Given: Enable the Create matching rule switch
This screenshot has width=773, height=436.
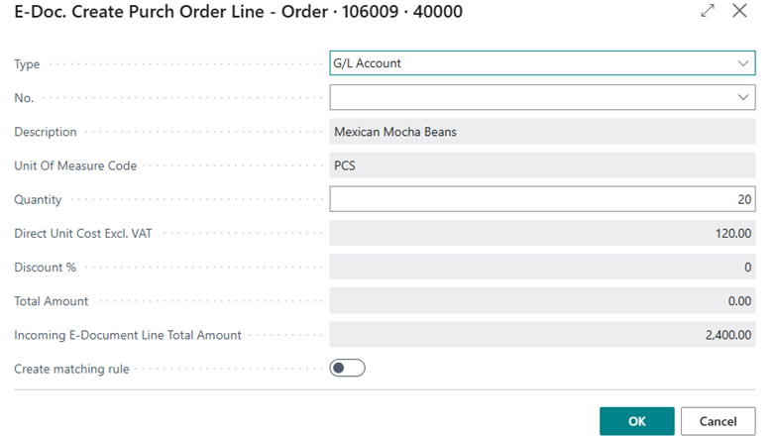Looking at the screenshot, I should pyautogui.click(x=347, y=369).
